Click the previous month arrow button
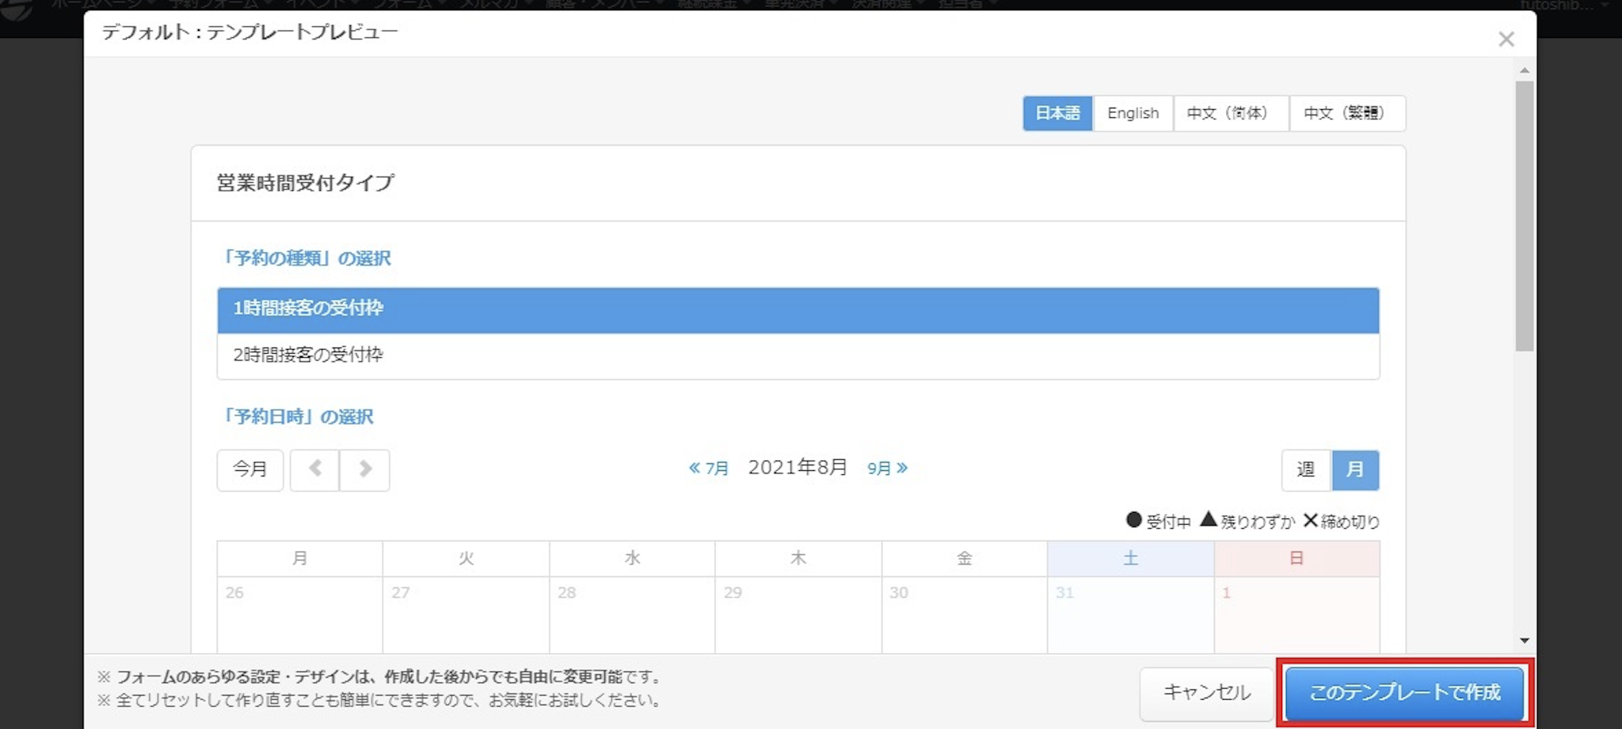The image size is (1622, 729). point(314,469)
